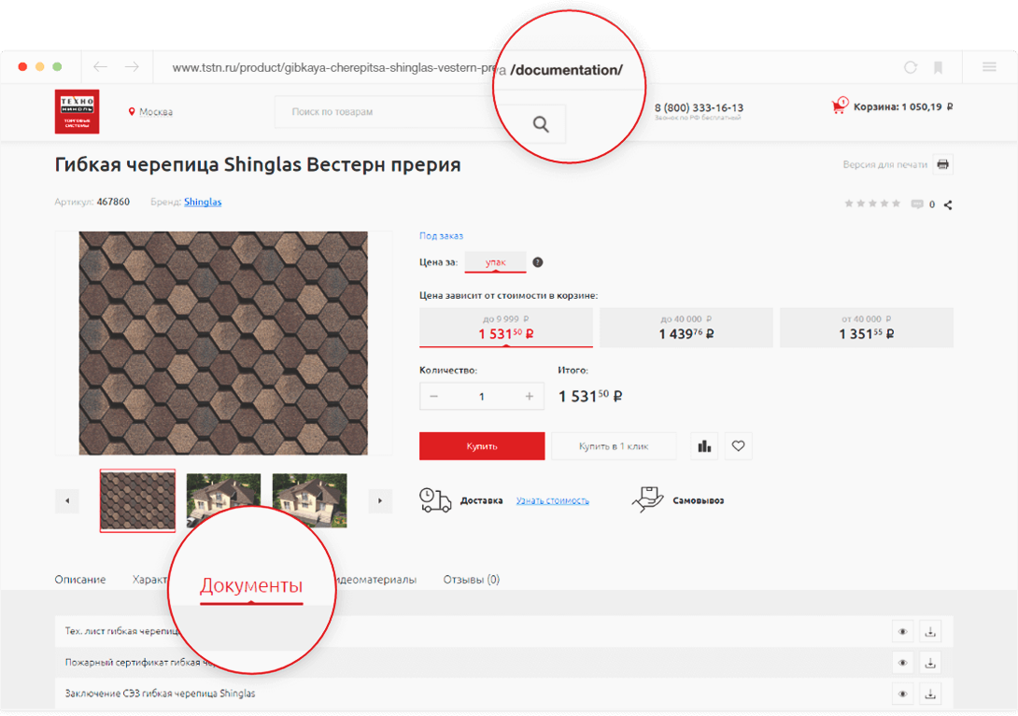Increase quantity with the plus button
The width and height of the screenshot is (1018, 716).
tap(530, 396)
